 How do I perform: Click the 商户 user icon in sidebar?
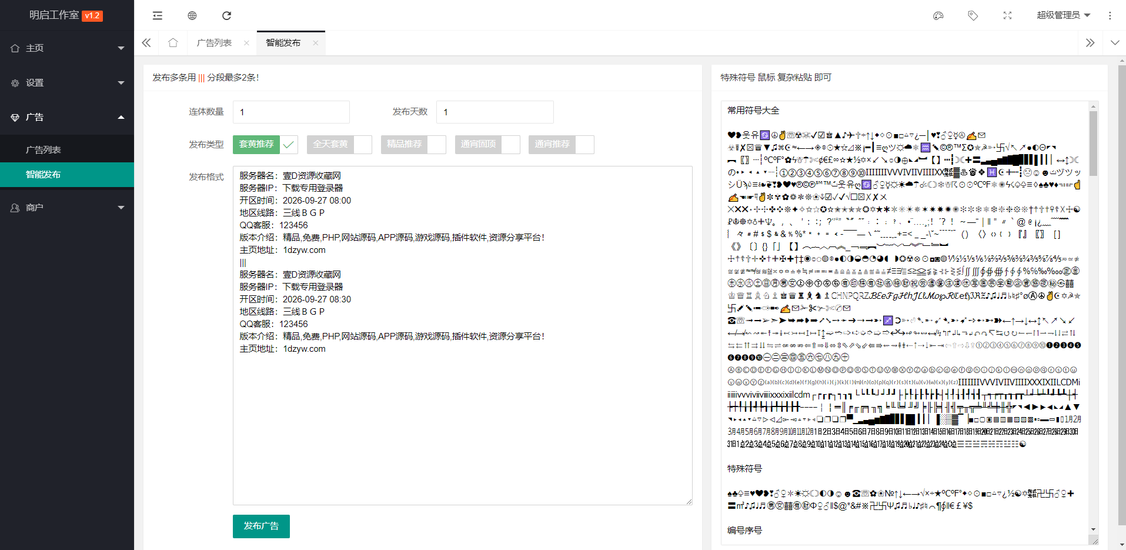(x=15, y=208)
